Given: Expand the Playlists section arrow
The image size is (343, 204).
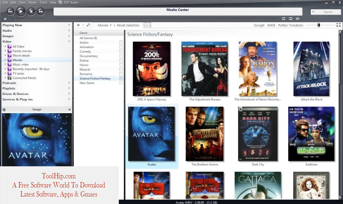Looking at the screenshot, I should [x=69, y=88].
